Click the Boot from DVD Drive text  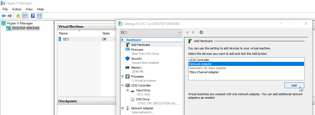pyautogui.click(x=145, y=54)
